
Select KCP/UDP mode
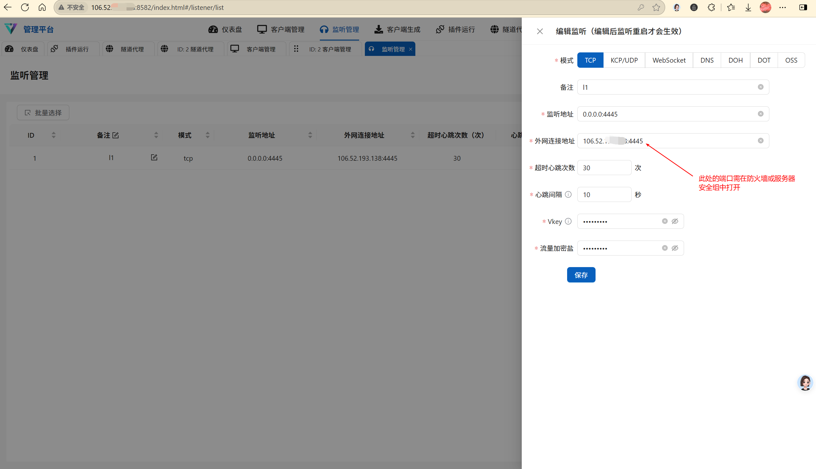[624, 60]
